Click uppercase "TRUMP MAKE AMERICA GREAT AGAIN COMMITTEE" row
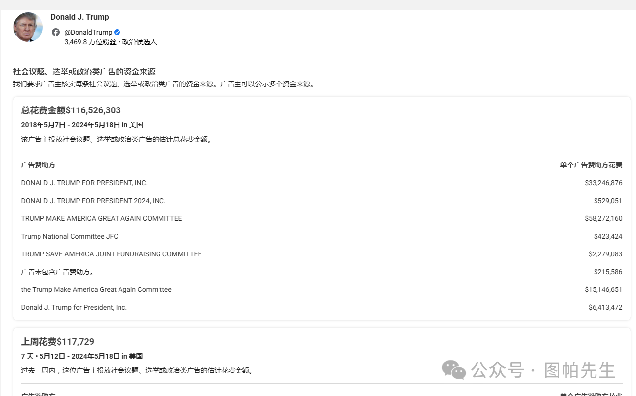 pyautogui.click(x=101, y=218)
